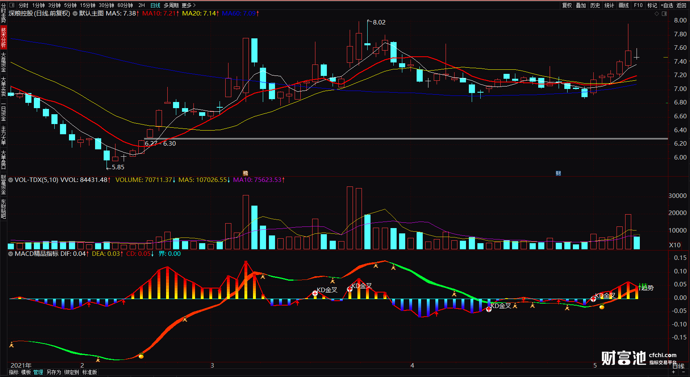
Task: Open the 大单买卖 sidebar tab
Action: (3, 86)
